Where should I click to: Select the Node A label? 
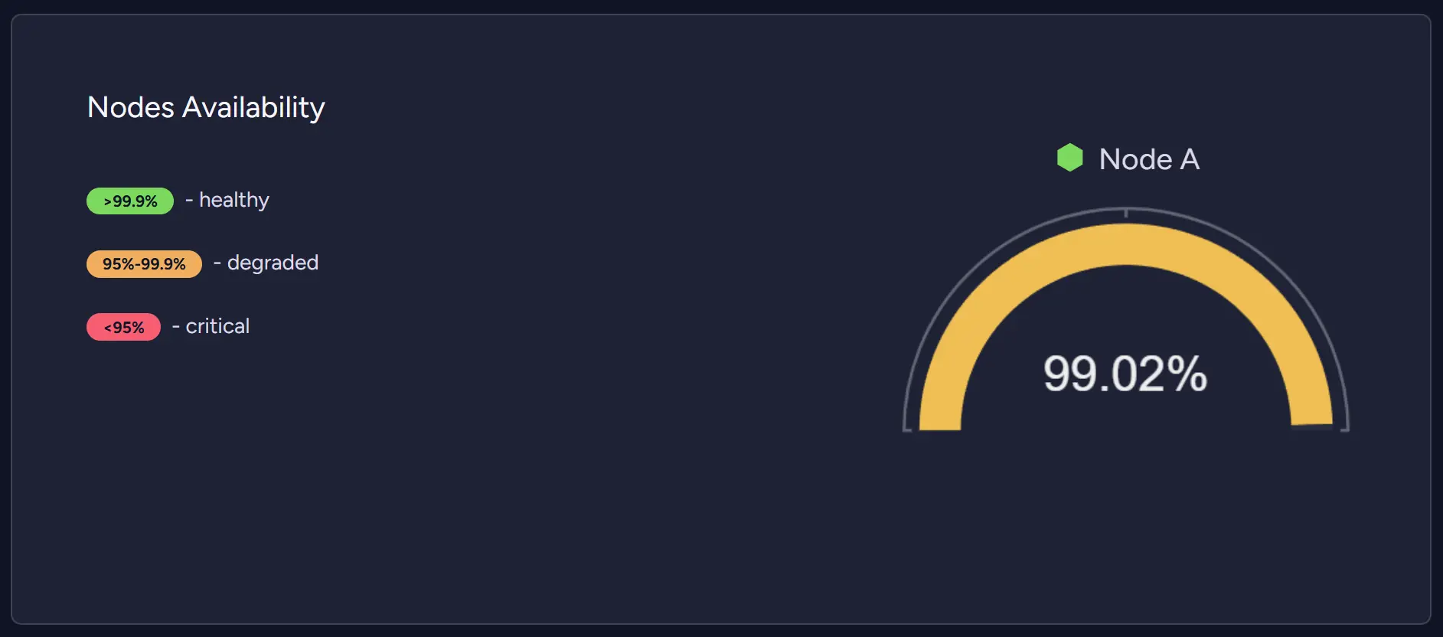(1149, 159)
